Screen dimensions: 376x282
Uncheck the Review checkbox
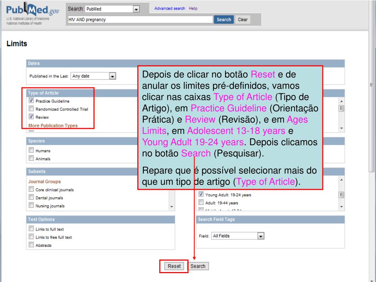pyautogui.click(x=31, y=117)
